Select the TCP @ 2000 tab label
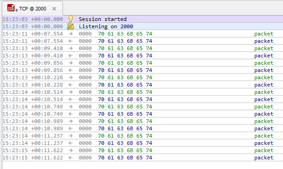 click(33, 9)
